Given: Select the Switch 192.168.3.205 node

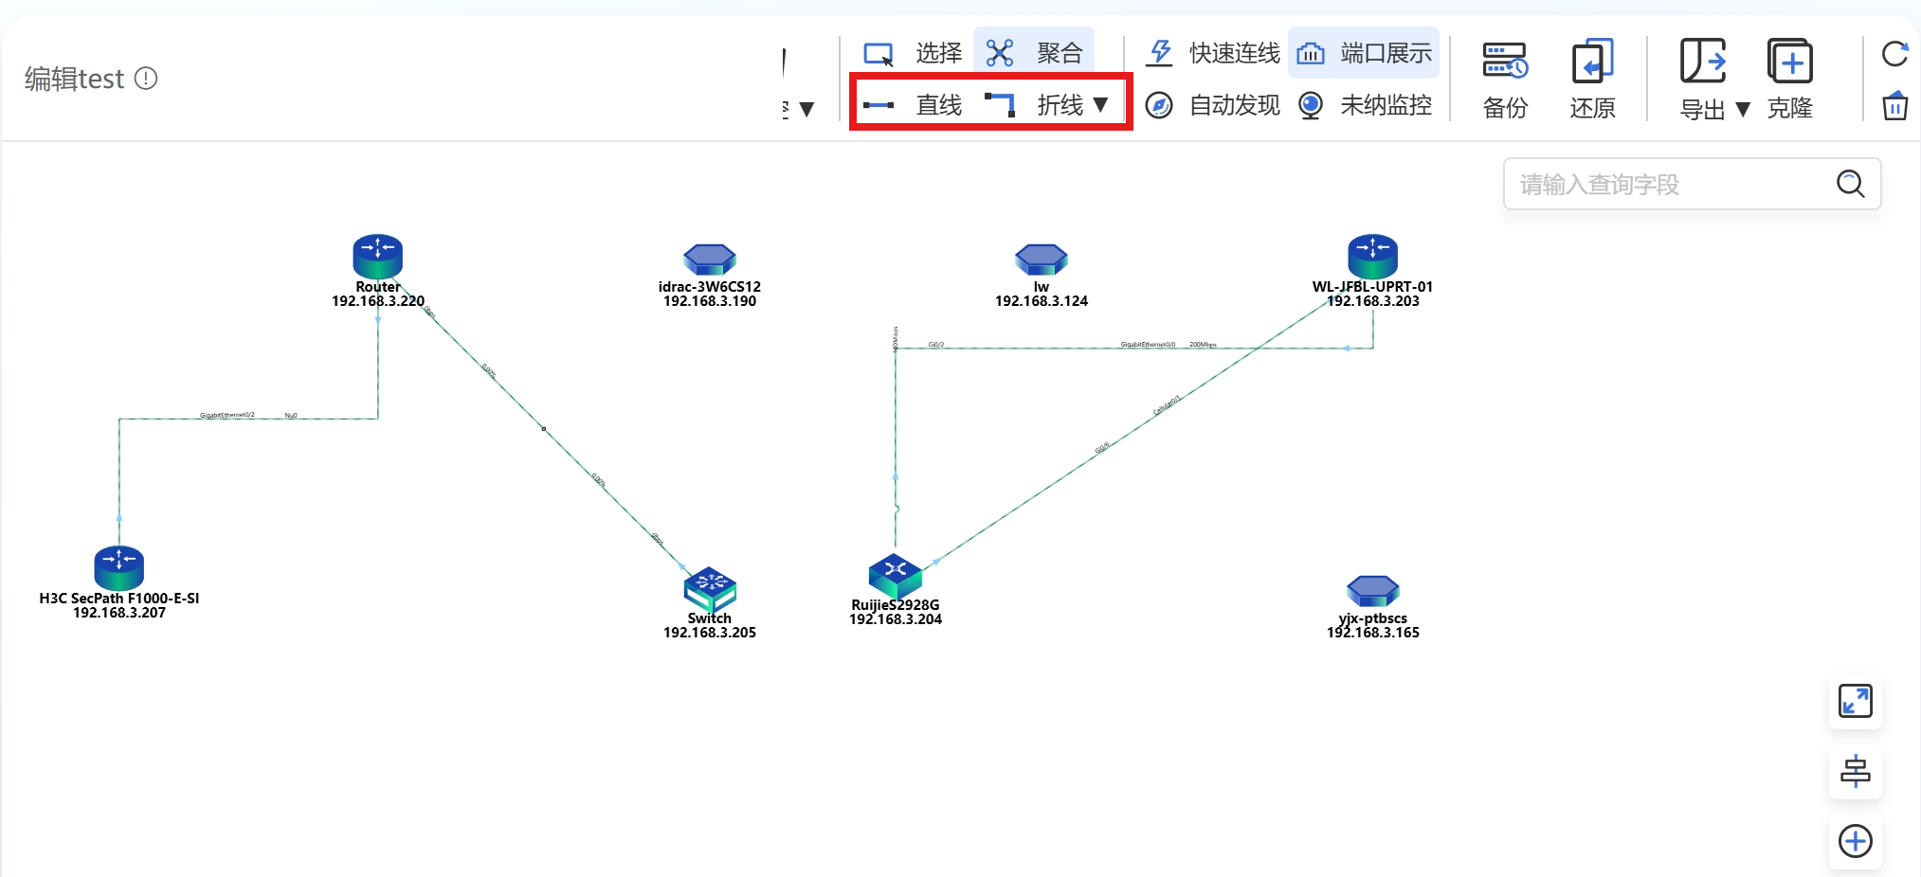Looking at the screenshot, I should 710,589.
